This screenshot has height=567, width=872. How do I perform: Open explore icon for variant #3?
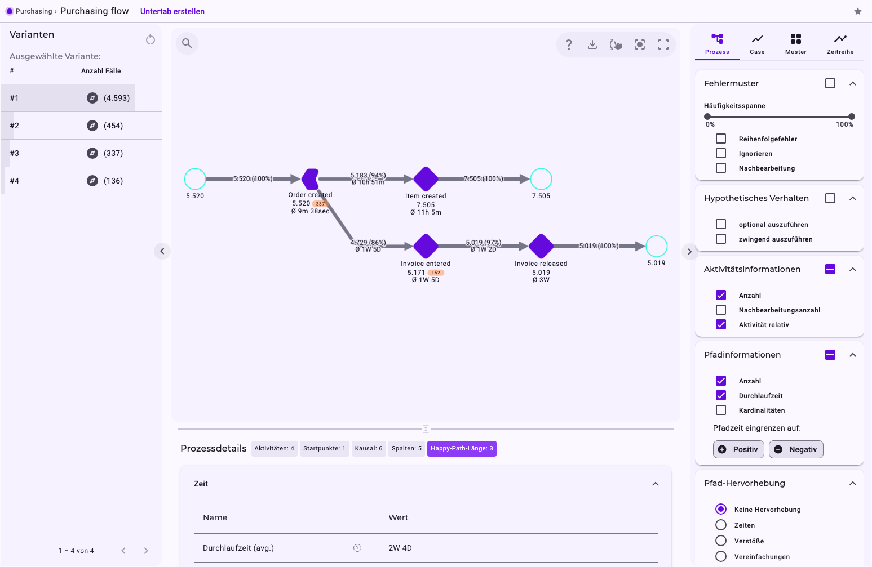pyautogui.click(x=92, y=153)
